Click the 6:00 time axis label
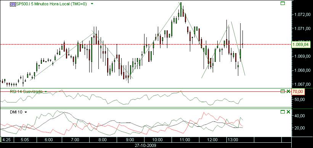 [49, 140]
